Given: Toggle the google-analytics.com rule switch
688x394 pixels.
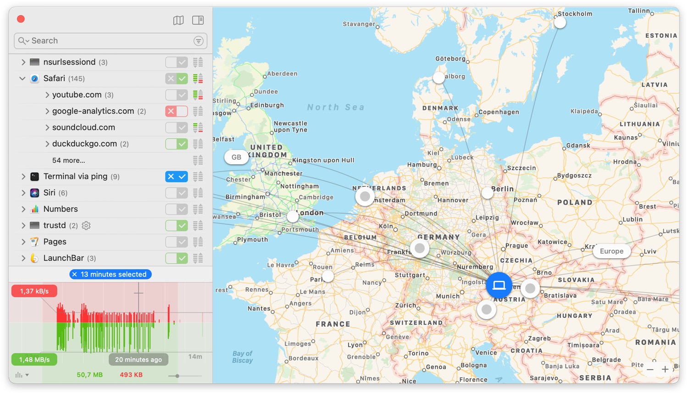Looking at the screenshot, I should [x=177, y=111].
